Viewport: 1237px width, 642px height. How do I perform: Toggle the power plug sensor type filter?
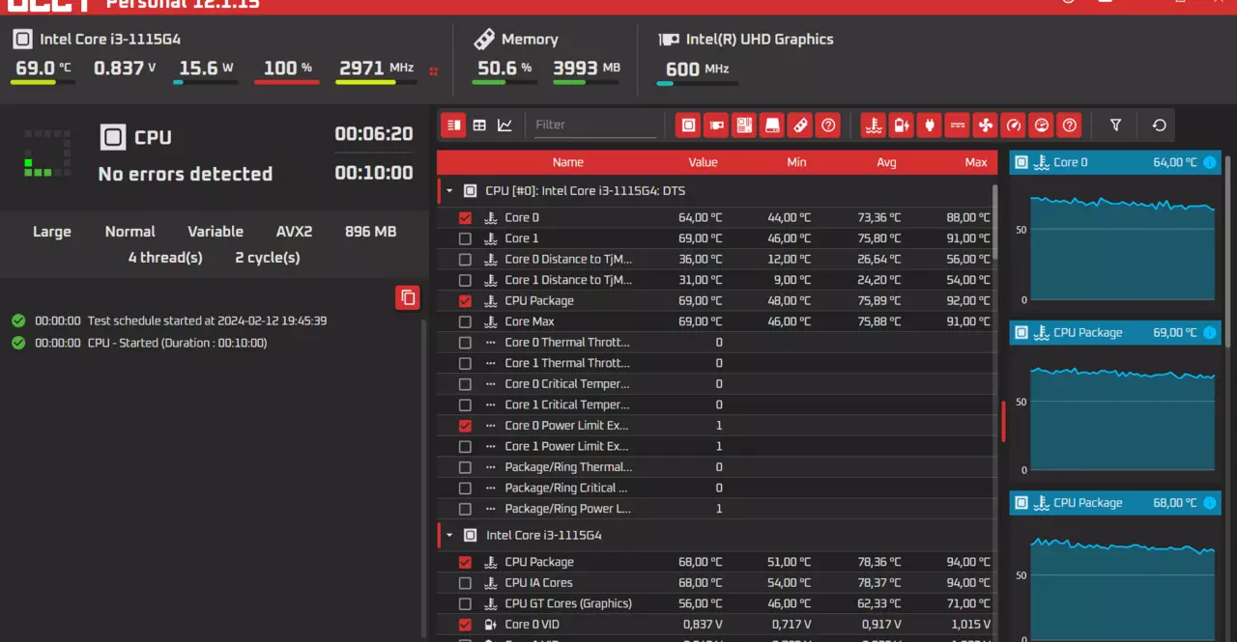(x=929, y=125)
